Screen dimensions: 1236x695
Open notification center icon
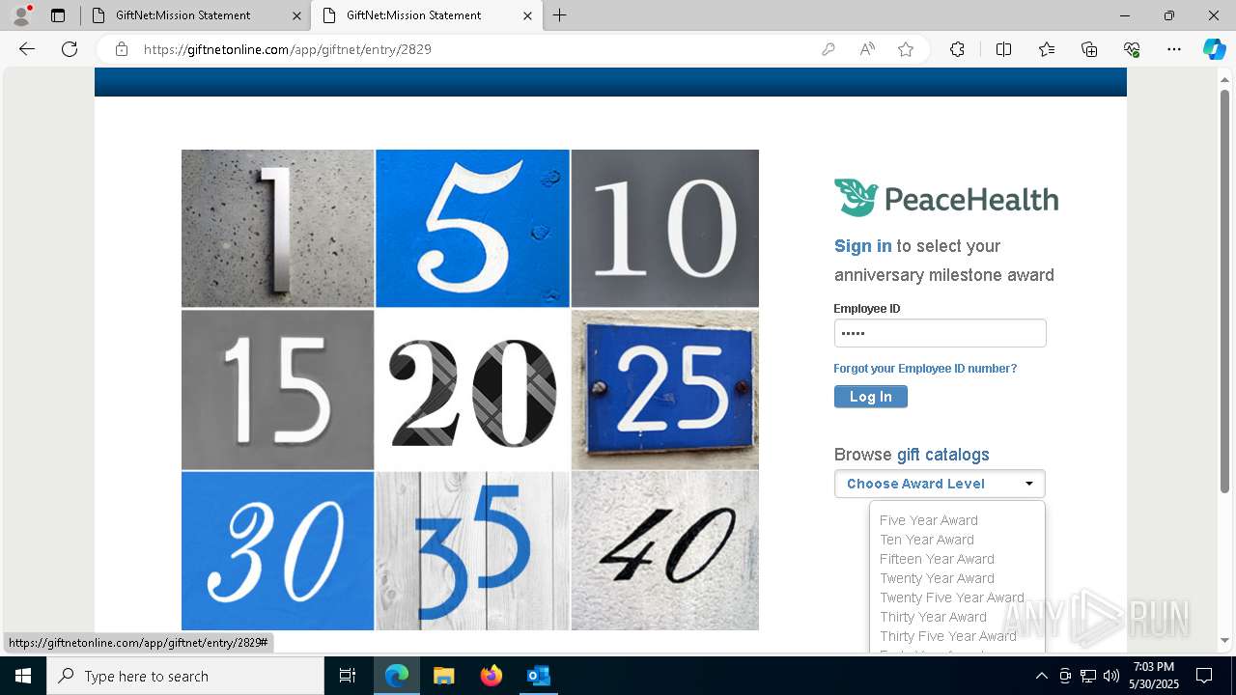tap(1204, 676)
